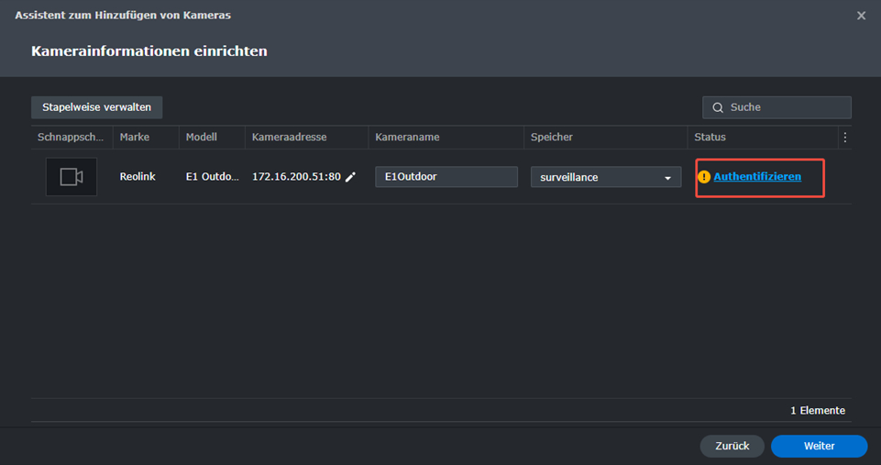
Task: Click the pencil icon to edit camera address
Action: tap(350, 177)
